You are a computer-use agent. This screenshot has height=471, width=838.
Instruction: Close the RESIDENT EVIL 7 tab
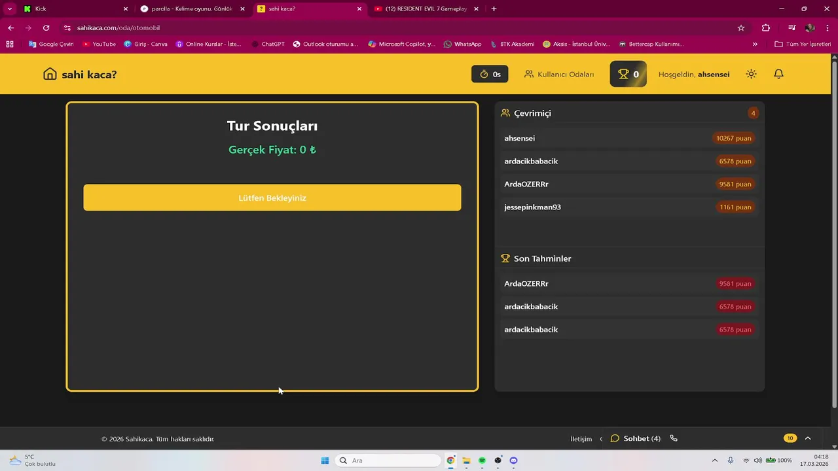pos(476,9)
